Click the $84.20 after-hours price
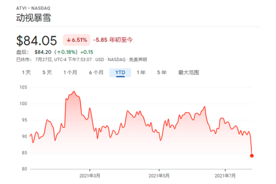 43,52
